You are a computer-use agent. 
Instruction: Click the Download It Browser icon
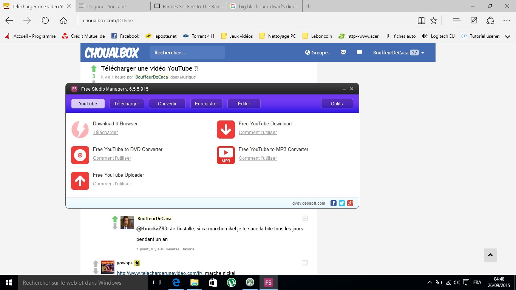click(80, 130)
